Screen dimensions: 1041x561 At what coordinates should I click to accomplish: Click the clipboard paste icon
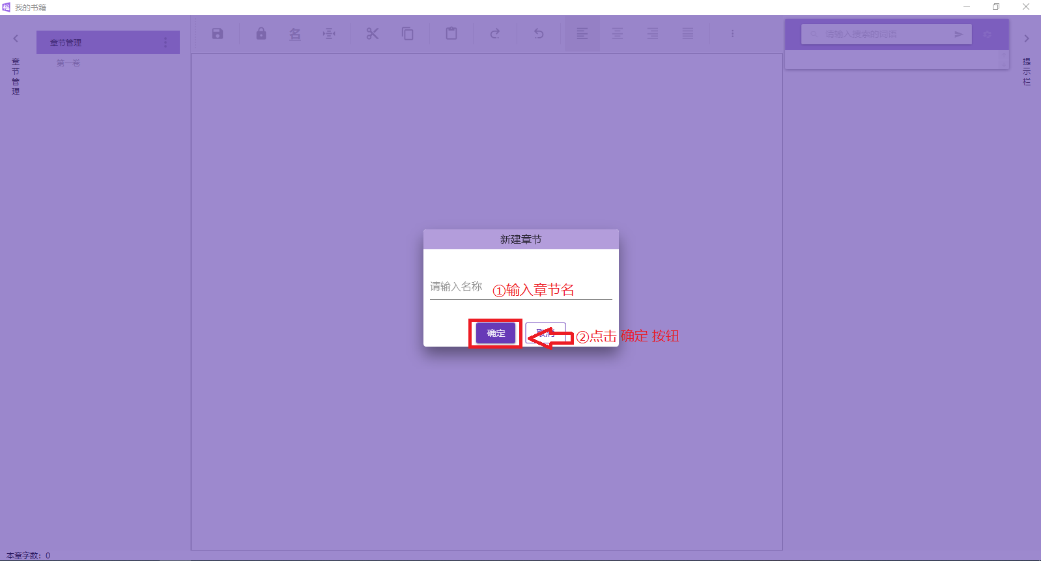(x=451, y=34)
